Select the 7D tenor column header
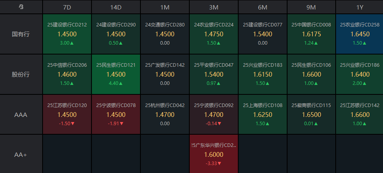Image resolution: width=383 pixels, height=173 pixels. point(67,7)
